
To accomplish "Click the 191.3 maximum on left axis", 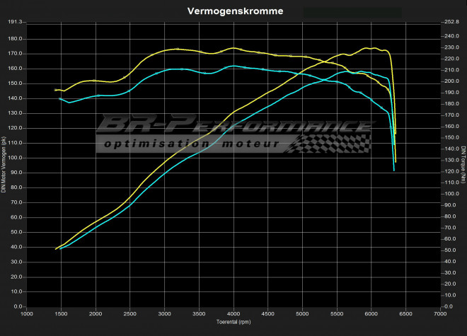I will pyautogui.click(x=16, y=22).
